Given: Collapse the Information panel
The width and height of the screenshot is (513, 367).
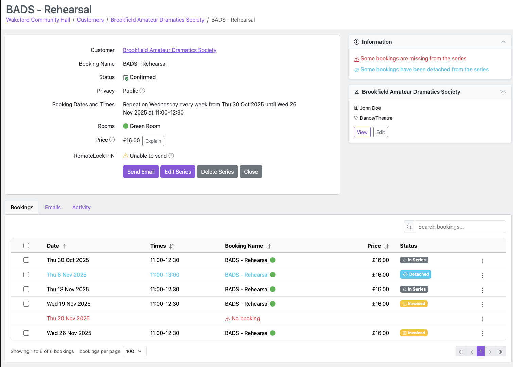Looking at the screenshot, I should pyautogui.click(x=503, y=42).
